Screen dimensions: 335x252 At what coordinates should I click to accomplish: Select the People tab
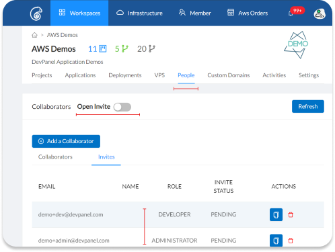point(186,75)
